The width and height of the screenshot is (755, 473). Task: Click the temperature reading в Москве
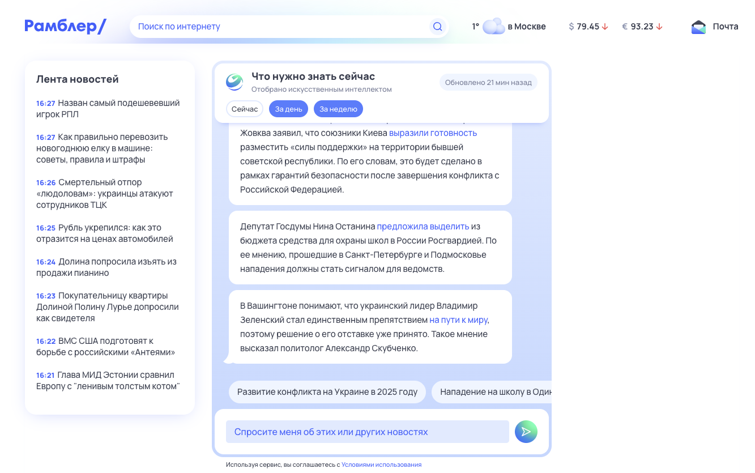[475, 25]
